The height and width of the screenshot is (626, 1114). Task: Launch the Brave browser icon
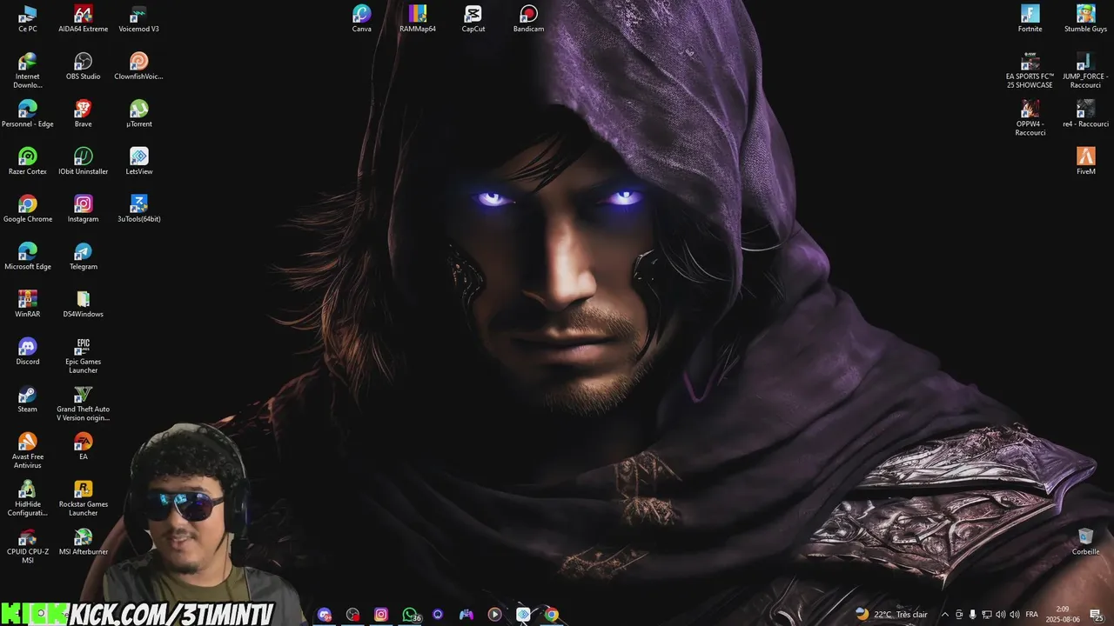coord(84,114)
